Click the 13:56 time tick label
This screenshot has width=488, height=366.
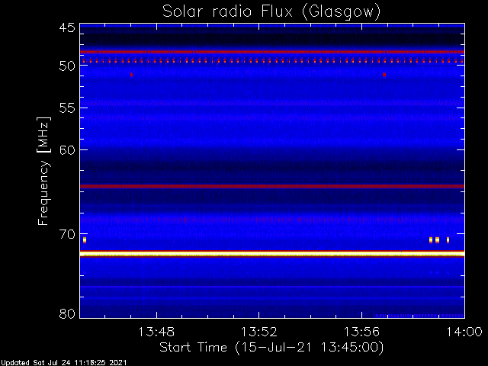[x=361, y=332]
